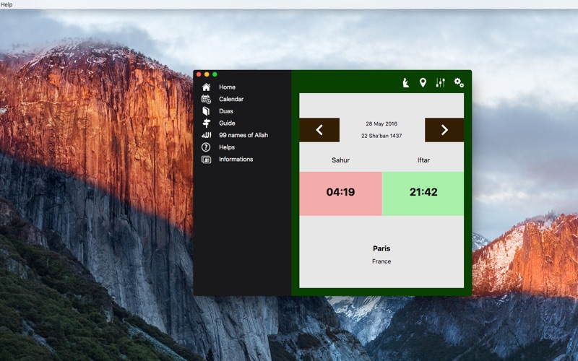Image resolution: width=578 pixels, height=361 pixels.
Task: Click the Sahur time 04:19 box
Action: [340, 193]
